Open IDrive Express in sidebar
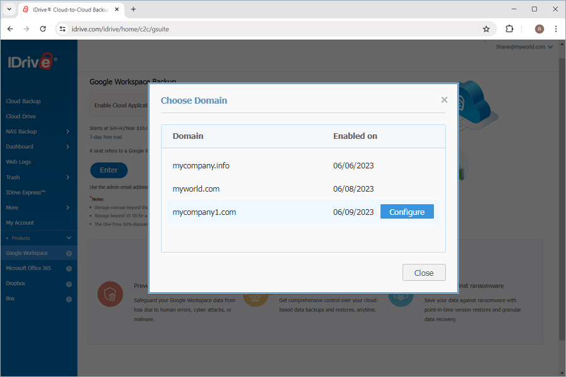This screenshot has height=377, width=566. pyautogui.click(x=26, y=192)
